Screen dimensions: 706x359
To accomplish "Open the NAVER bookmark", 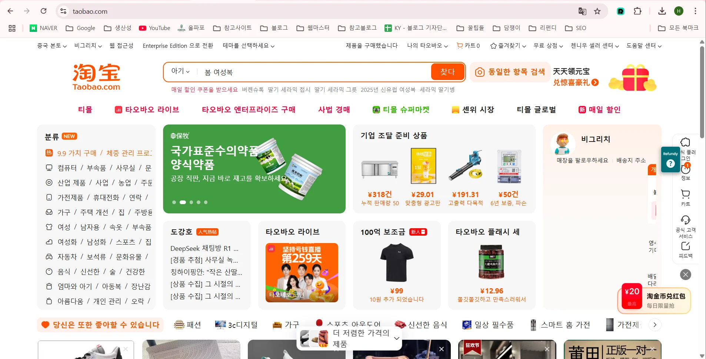I will [x=43, y=28].
